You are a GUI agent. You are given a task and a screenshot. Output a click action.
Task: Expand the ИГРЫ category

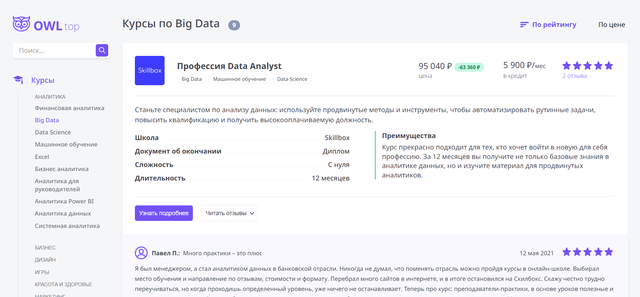click(x=42, y=272)
